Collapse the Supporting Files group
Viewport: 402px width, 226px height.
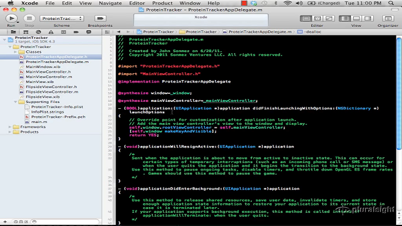[16, 102]
